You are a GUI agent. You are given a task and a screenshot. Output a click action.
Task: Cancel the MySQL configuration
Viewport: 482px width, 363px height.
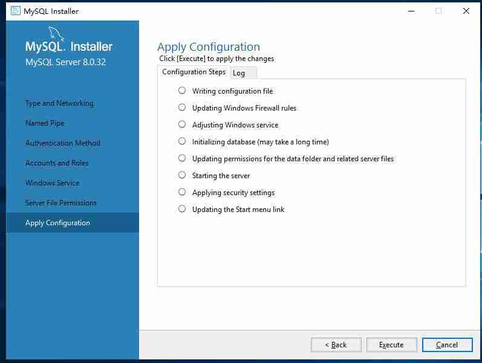(x=447, y=345)
